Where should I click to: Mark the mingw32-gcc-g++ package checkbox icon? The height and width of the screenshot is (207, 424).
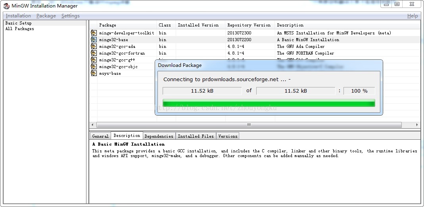click(x=94, y=60)
